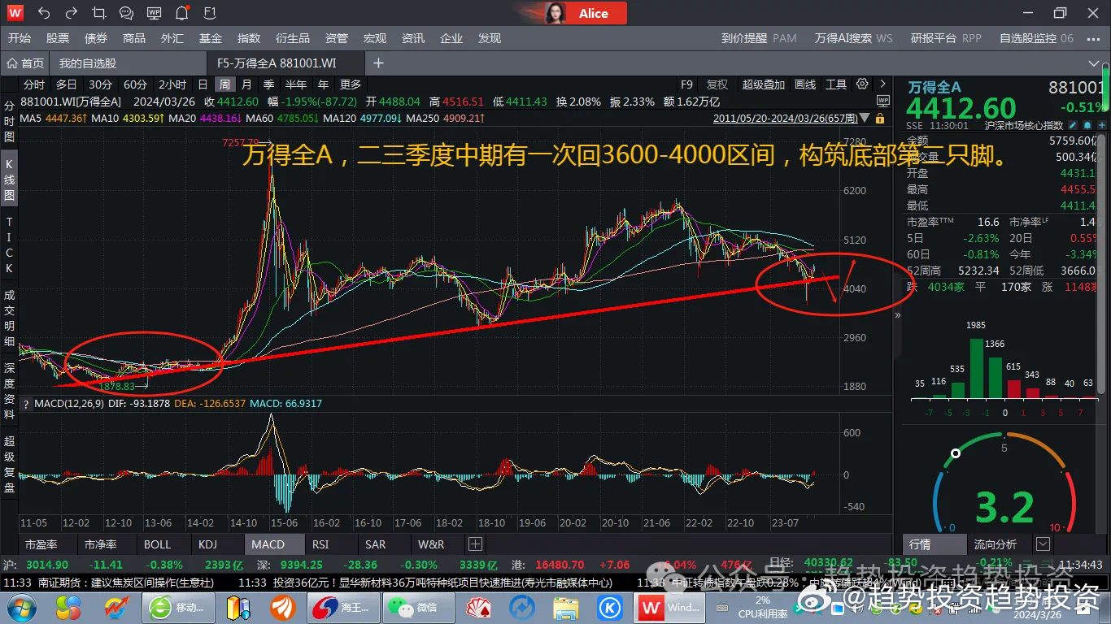Open 自选股监控 button
This screenshot has height=624, width=1111.
pos(1036,38)
